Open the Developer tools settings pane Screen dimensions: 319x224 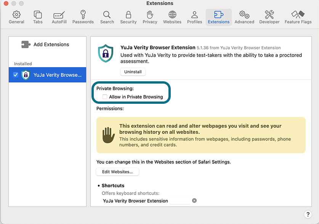click(x=269, y=17)
